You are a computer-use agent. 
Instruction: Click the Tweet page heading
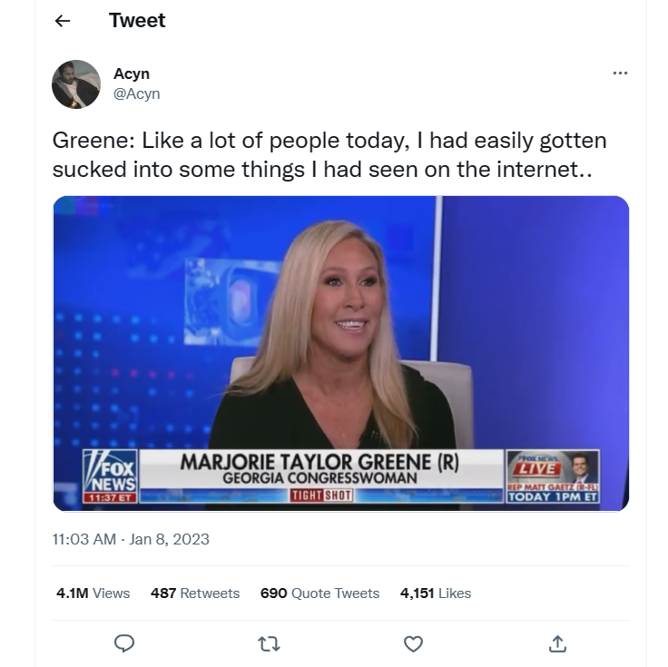(x=137, y=21)
